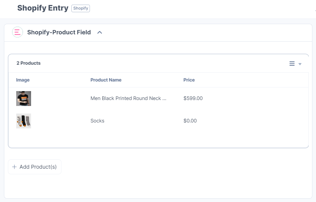Select the Shopify-Product Field heading
The width and height of the screenshot is (316, 202).
[x=59, y=32]
